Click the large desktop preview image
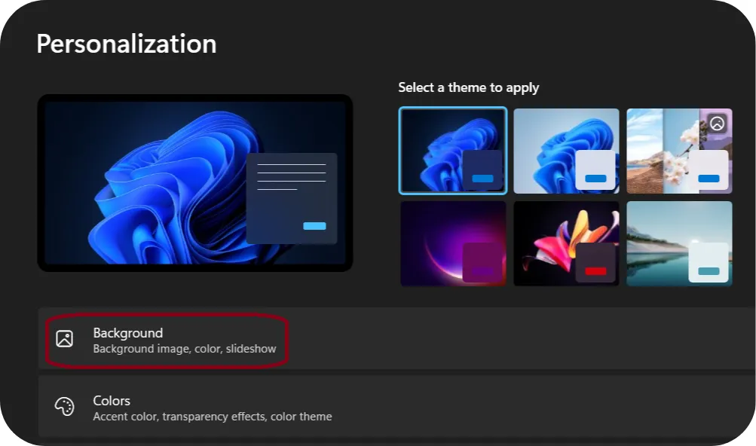The image size is (756, 446). tap(195, 183)
